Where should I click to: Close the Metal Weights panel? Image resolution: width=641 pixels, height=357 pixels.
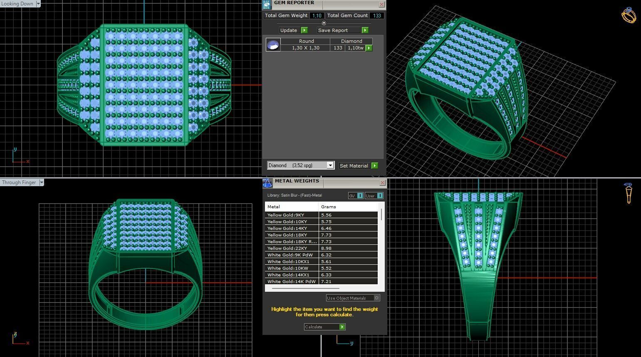pos(382,183)
